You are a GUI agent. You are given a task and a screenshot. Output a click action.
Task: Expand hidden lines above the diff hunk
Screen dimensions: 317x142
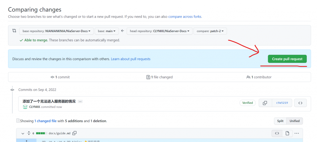click(x=26, y=140)
